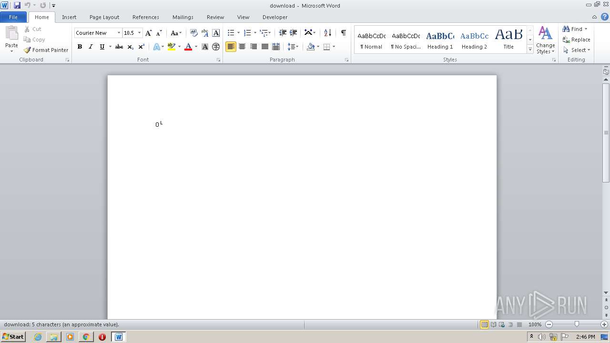Toggle Subscript formatting
Image resolution: width=610 pixels, height=343 pixels.
[x=131, y=47]
